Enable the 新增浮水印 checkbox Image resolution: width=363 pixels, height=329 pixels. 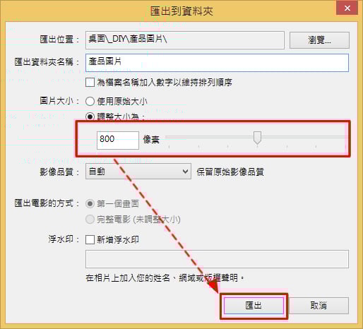[90, 239]
